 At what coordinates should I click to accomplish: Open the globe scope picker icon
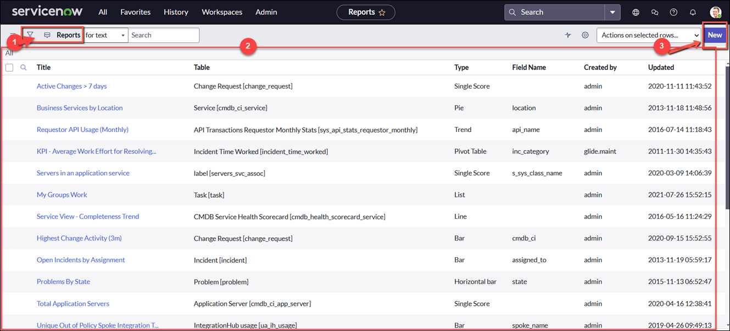[636, 12]
